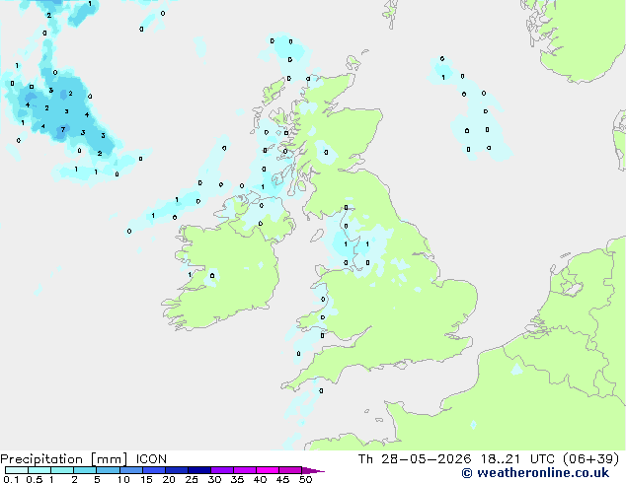The image size is (626, 483).
Task: Click the '25' legend scale label
Action: pyautogui.click(x=192, y=479)
